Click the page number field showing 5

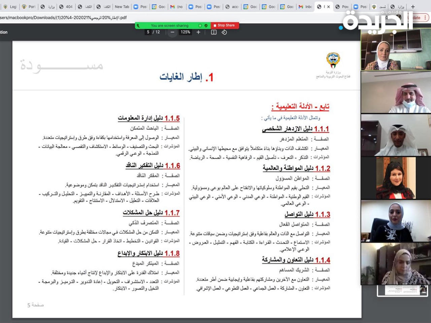coord(148,32)
